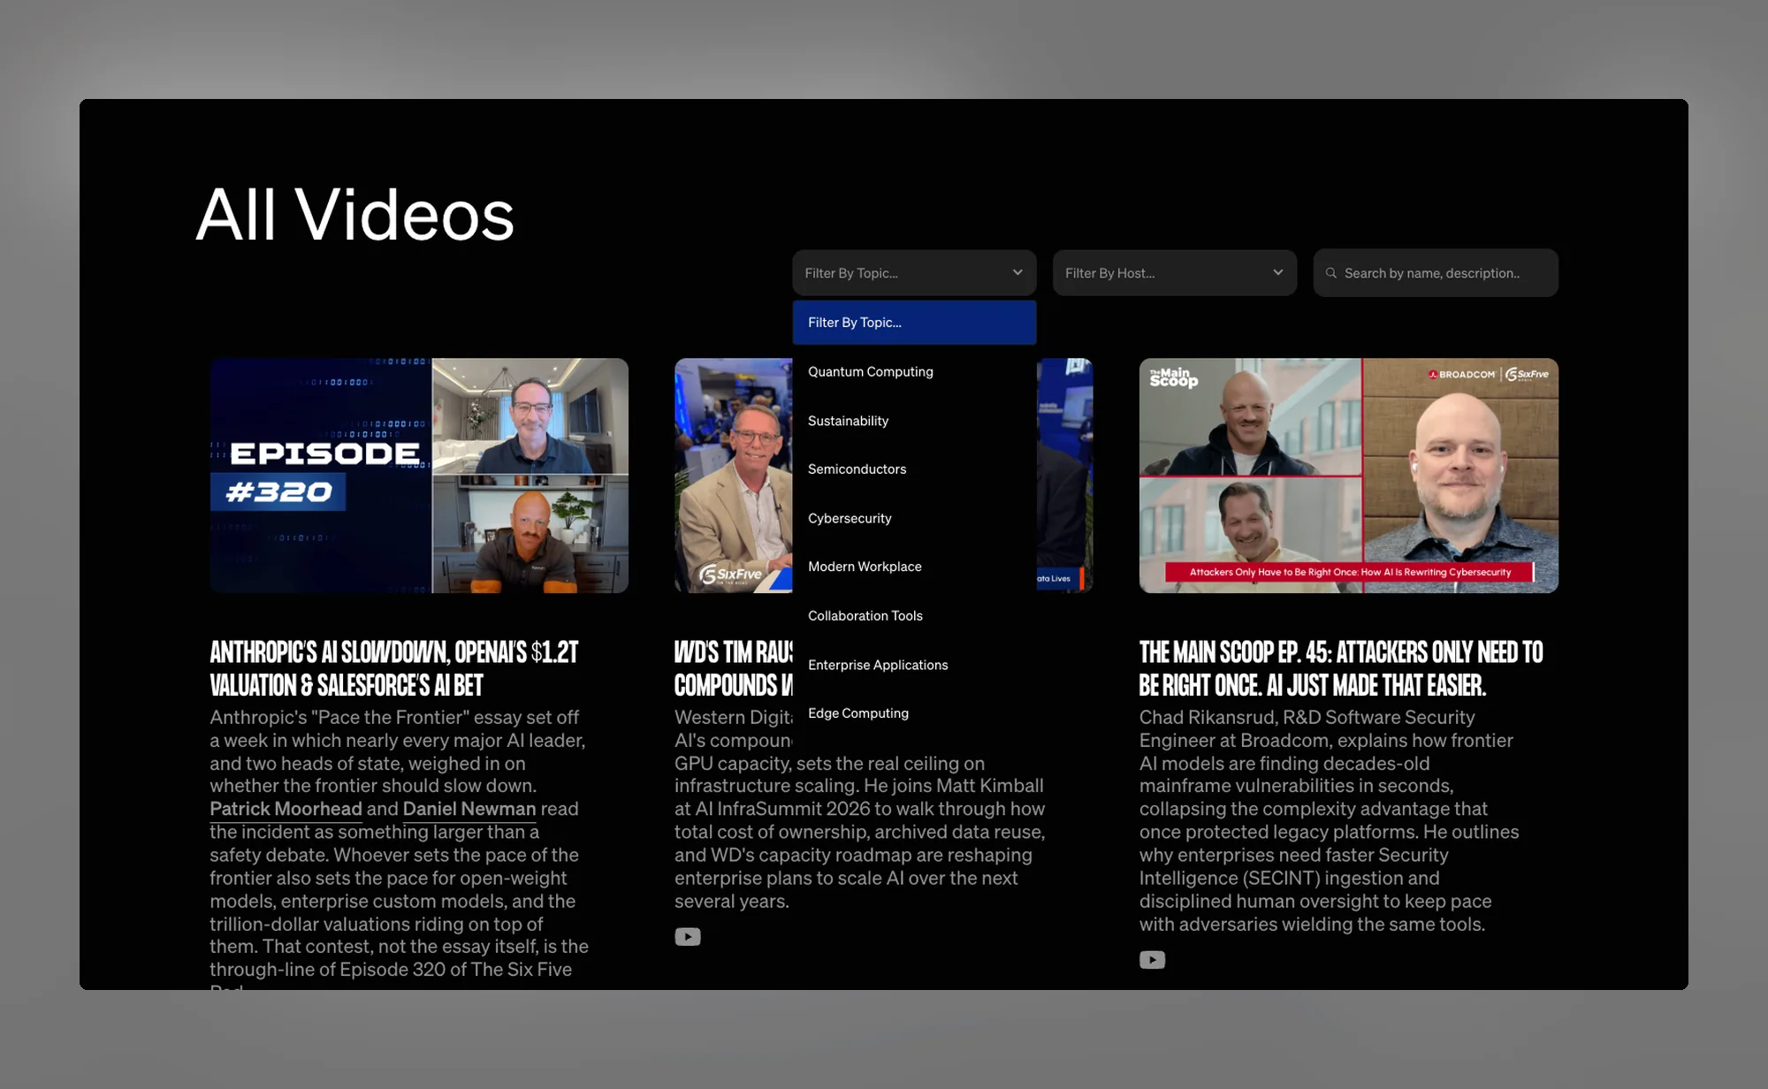Select the highlighted Filter By Topic... option
The height and width of the screenshot is (1089, 1768).
914,323
